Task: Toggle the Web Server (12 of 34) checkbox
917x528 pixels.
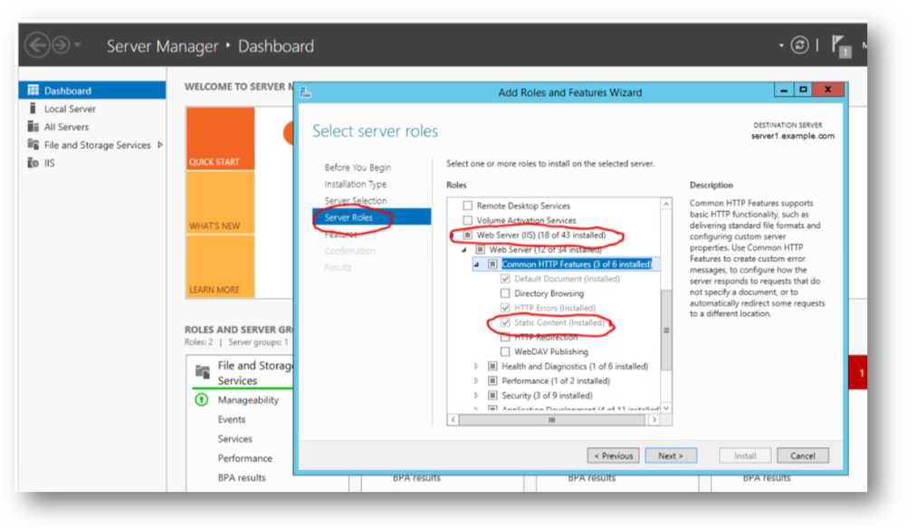Action: (480, 249)
